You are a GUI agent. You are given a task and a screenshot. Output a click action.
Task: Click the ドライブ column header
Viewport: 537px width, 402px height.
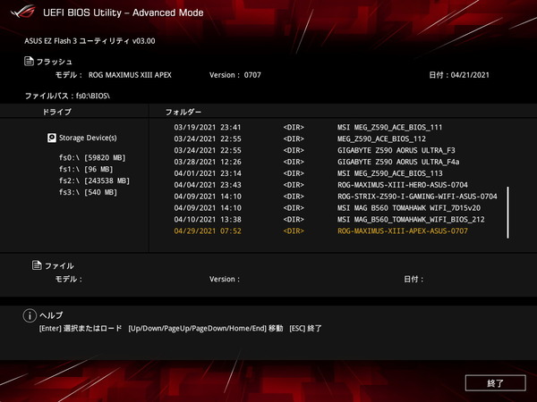[57, 112]
